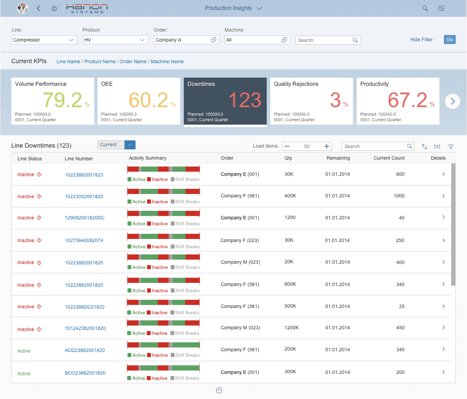This screenshot has width=467, height=399.
Task: Go to home via the house icon
Action: (x=54, y=8)
